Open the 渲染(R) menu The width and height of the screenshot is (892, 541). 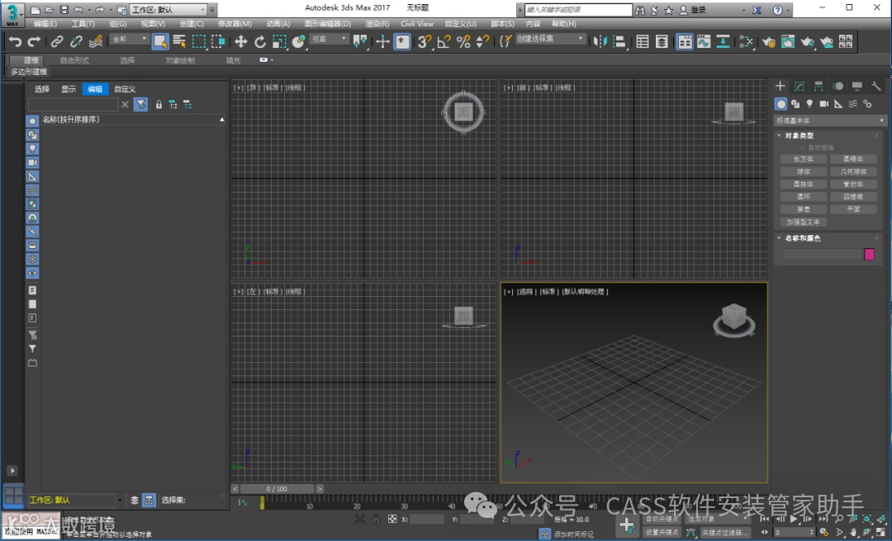tap(378, 24)
